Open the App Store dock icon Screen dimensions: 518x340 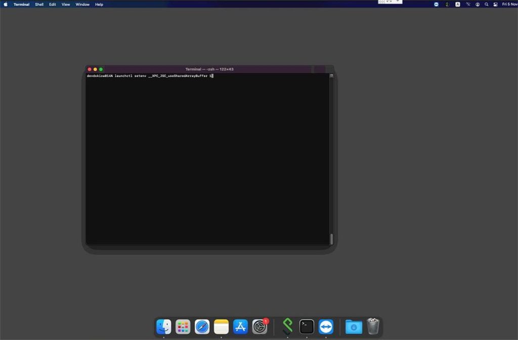point(240,327)
